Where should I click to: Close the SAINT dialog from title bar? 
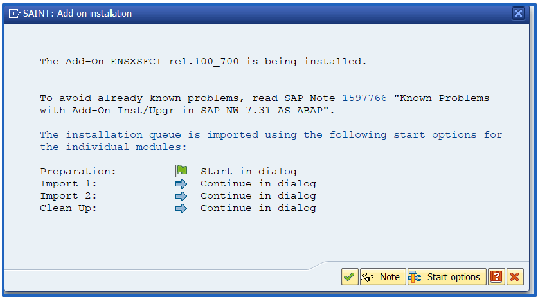[x=518, y=14]
